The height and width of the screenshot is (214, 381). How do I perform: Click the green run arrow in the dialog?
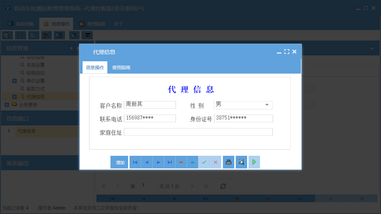254,162
